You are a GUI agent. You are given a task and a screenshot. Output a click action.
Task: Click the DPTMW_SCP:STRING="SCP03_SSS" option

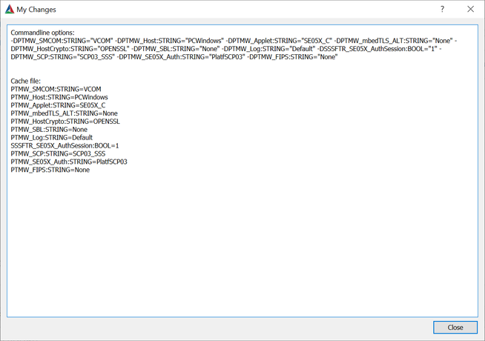(63, 57)
